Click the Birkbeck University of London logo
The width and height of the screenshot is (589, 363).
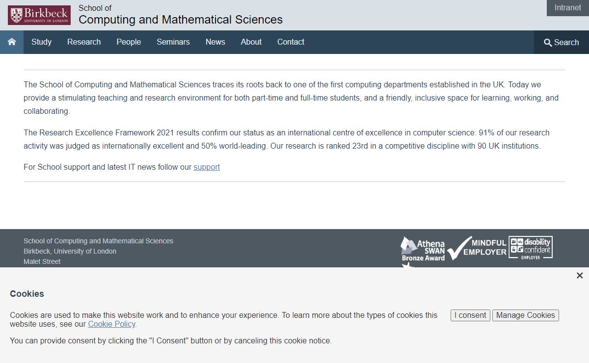(x=39, y=15)
